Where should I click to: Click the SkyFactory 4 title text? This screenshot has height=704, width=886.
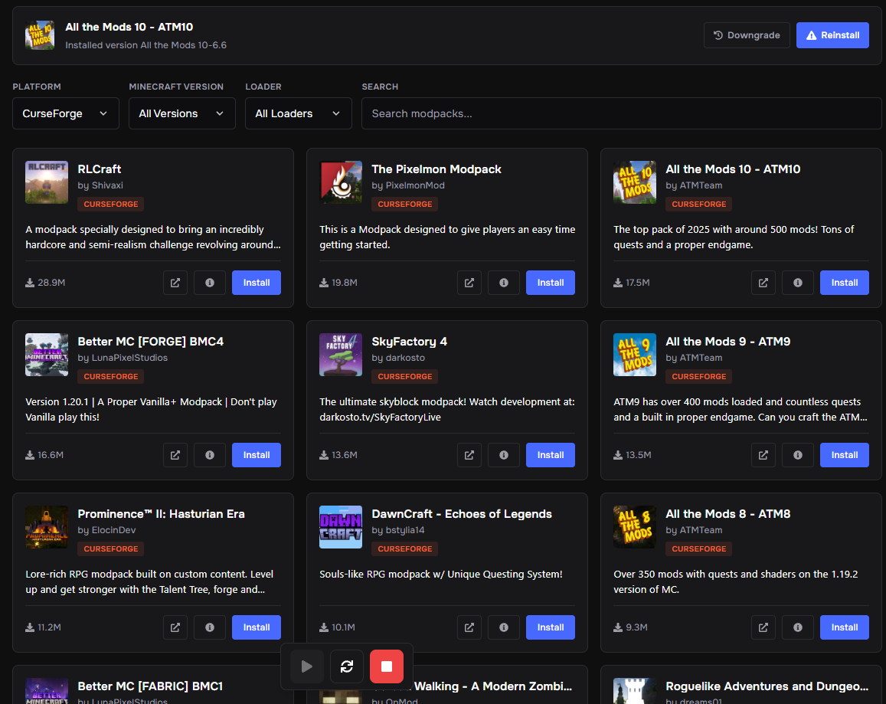click(x=409, y=342)
